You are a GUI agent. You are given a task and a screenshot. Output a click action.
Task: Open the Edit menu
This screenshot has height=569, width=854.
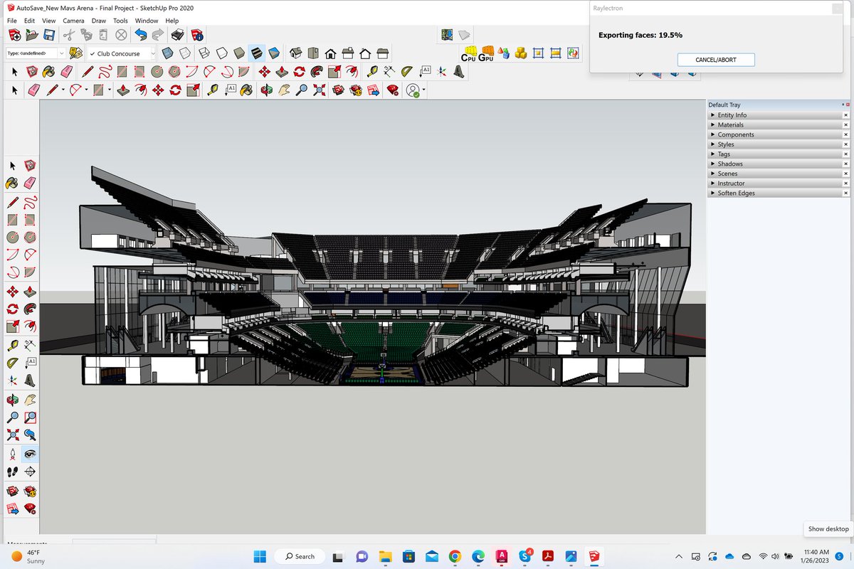click(x=29, y=21)
